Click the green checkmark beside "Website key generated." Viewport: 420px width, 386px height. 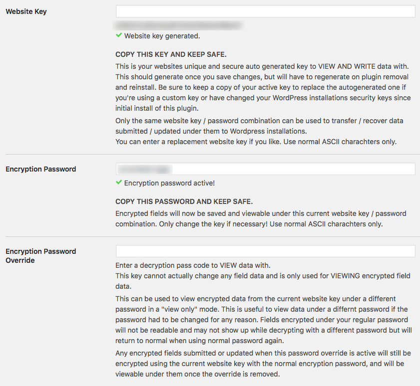pyautogui.click(x=119, y=36)
